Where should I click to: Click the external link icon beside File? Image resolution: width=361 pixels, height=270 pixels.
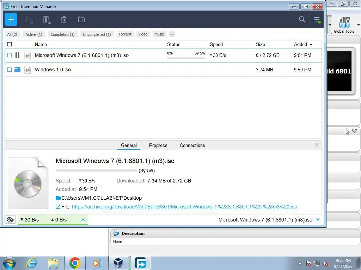(58, 207)
